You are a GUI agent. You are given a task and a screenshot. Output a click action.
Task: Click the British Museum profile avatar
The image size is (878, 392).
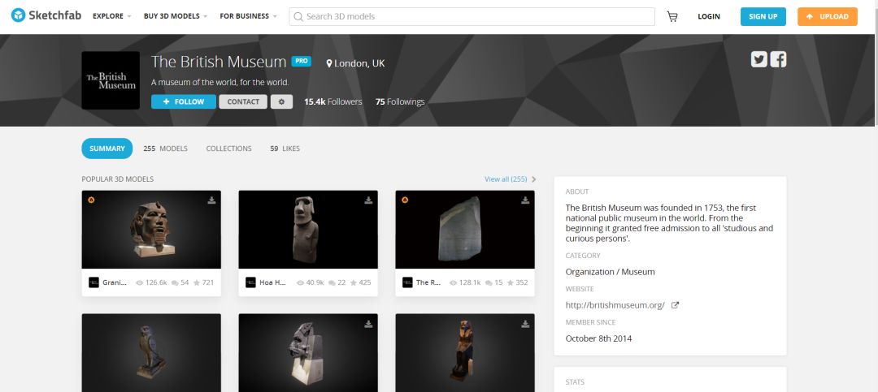point(111,80)
